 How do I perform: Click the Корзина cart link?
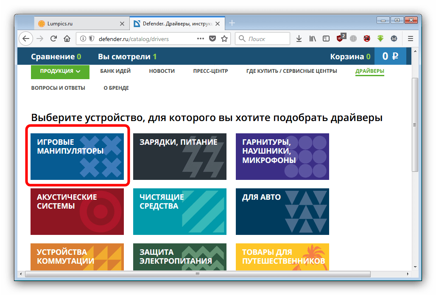pyautogui.click(x=350, y=56)
